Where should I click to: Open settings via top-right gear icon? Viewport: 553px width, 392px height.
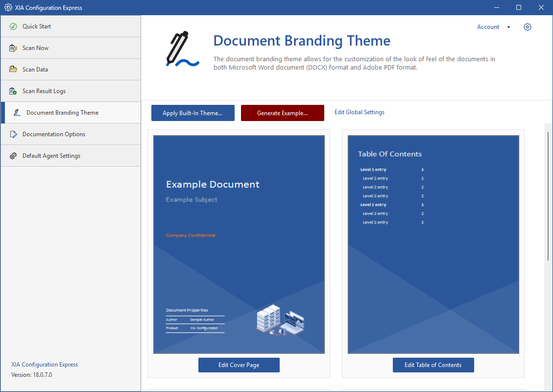[x=528, y=27]
